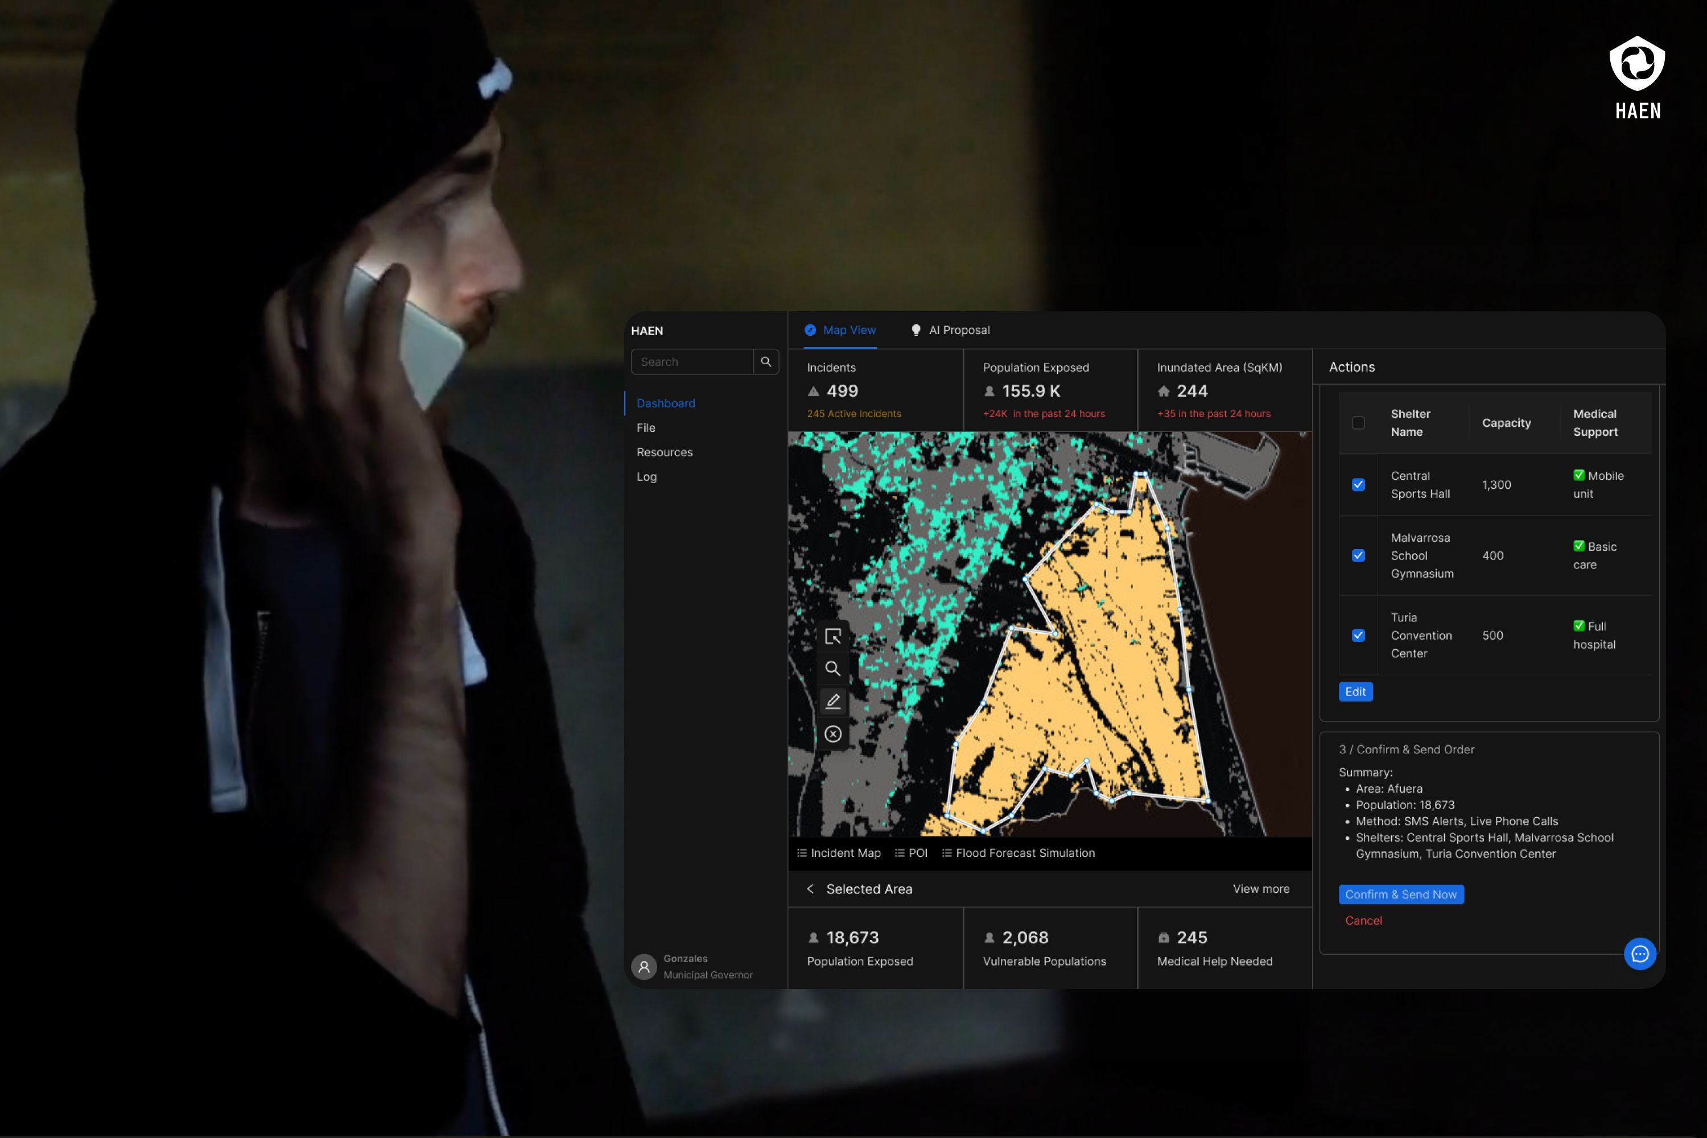Open Resources in the sidebar menu

point(664,452)
